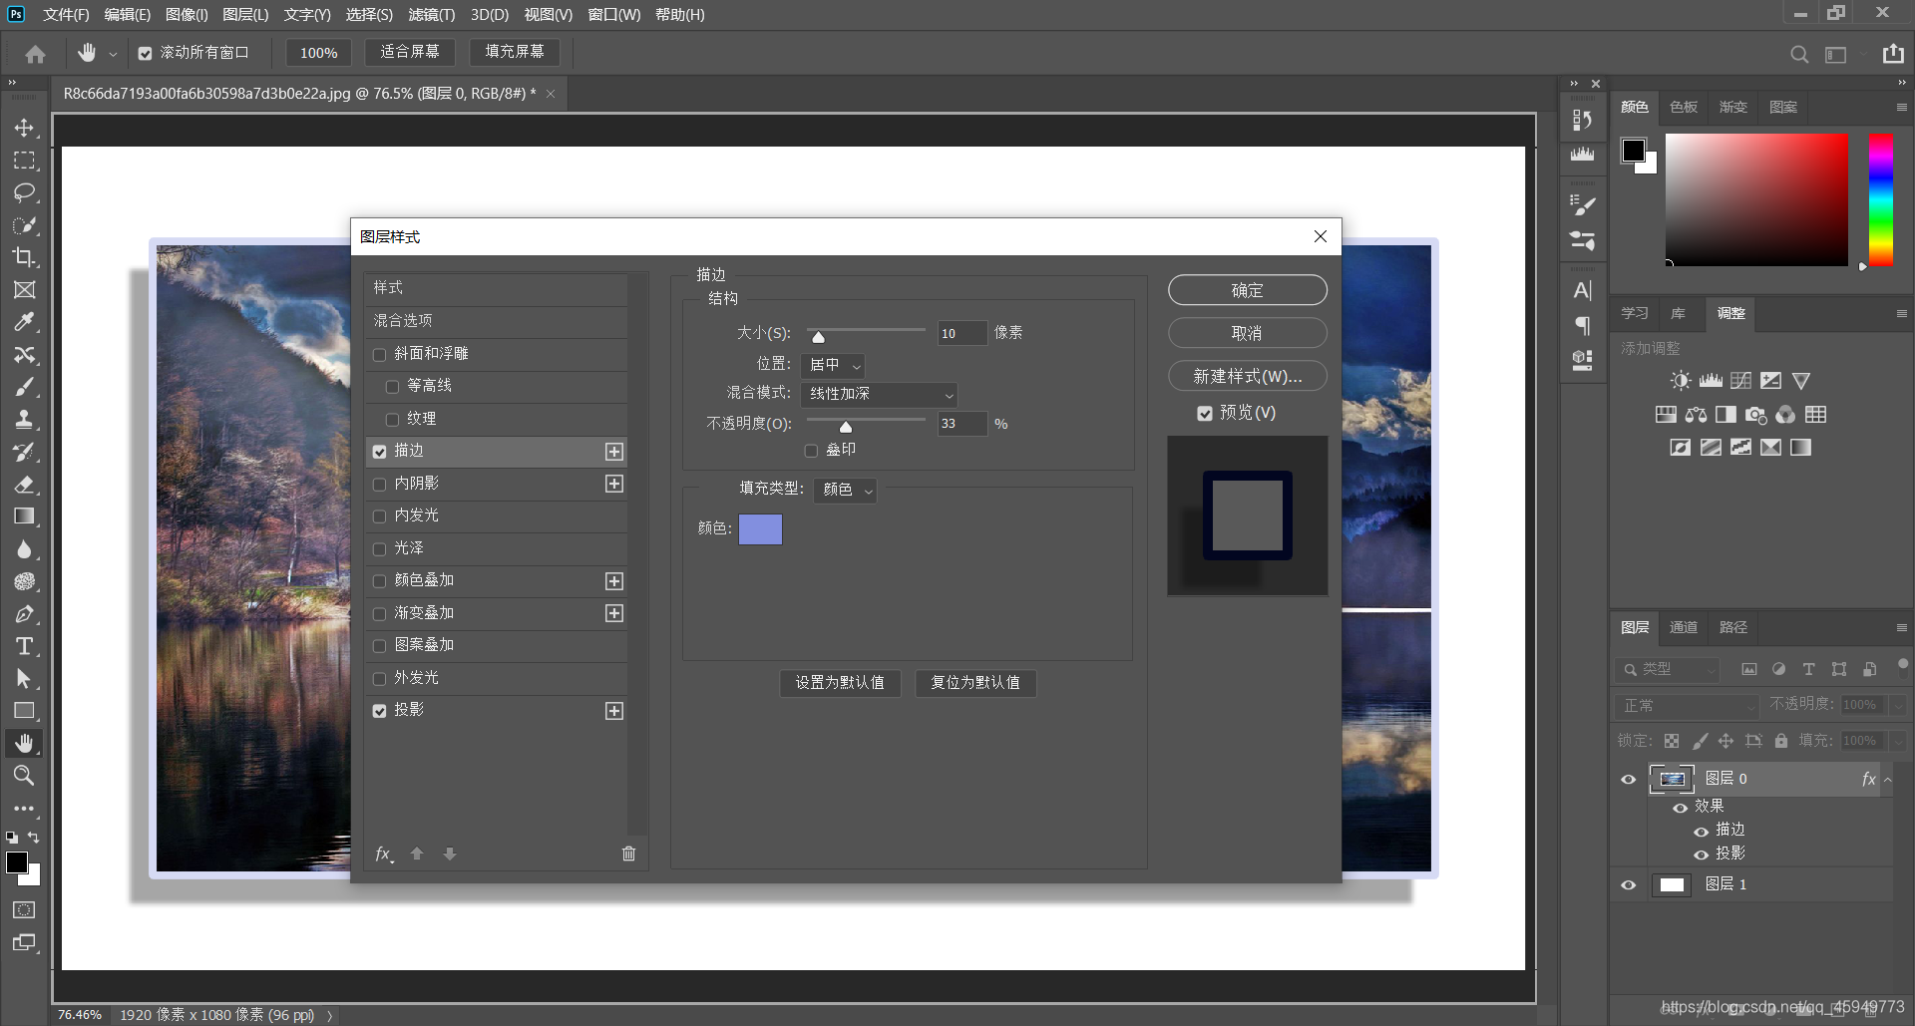Open the 位置 dropdown showing 居中
This screenshot has height=1026, width=1915.
click(x=833, y=365)
